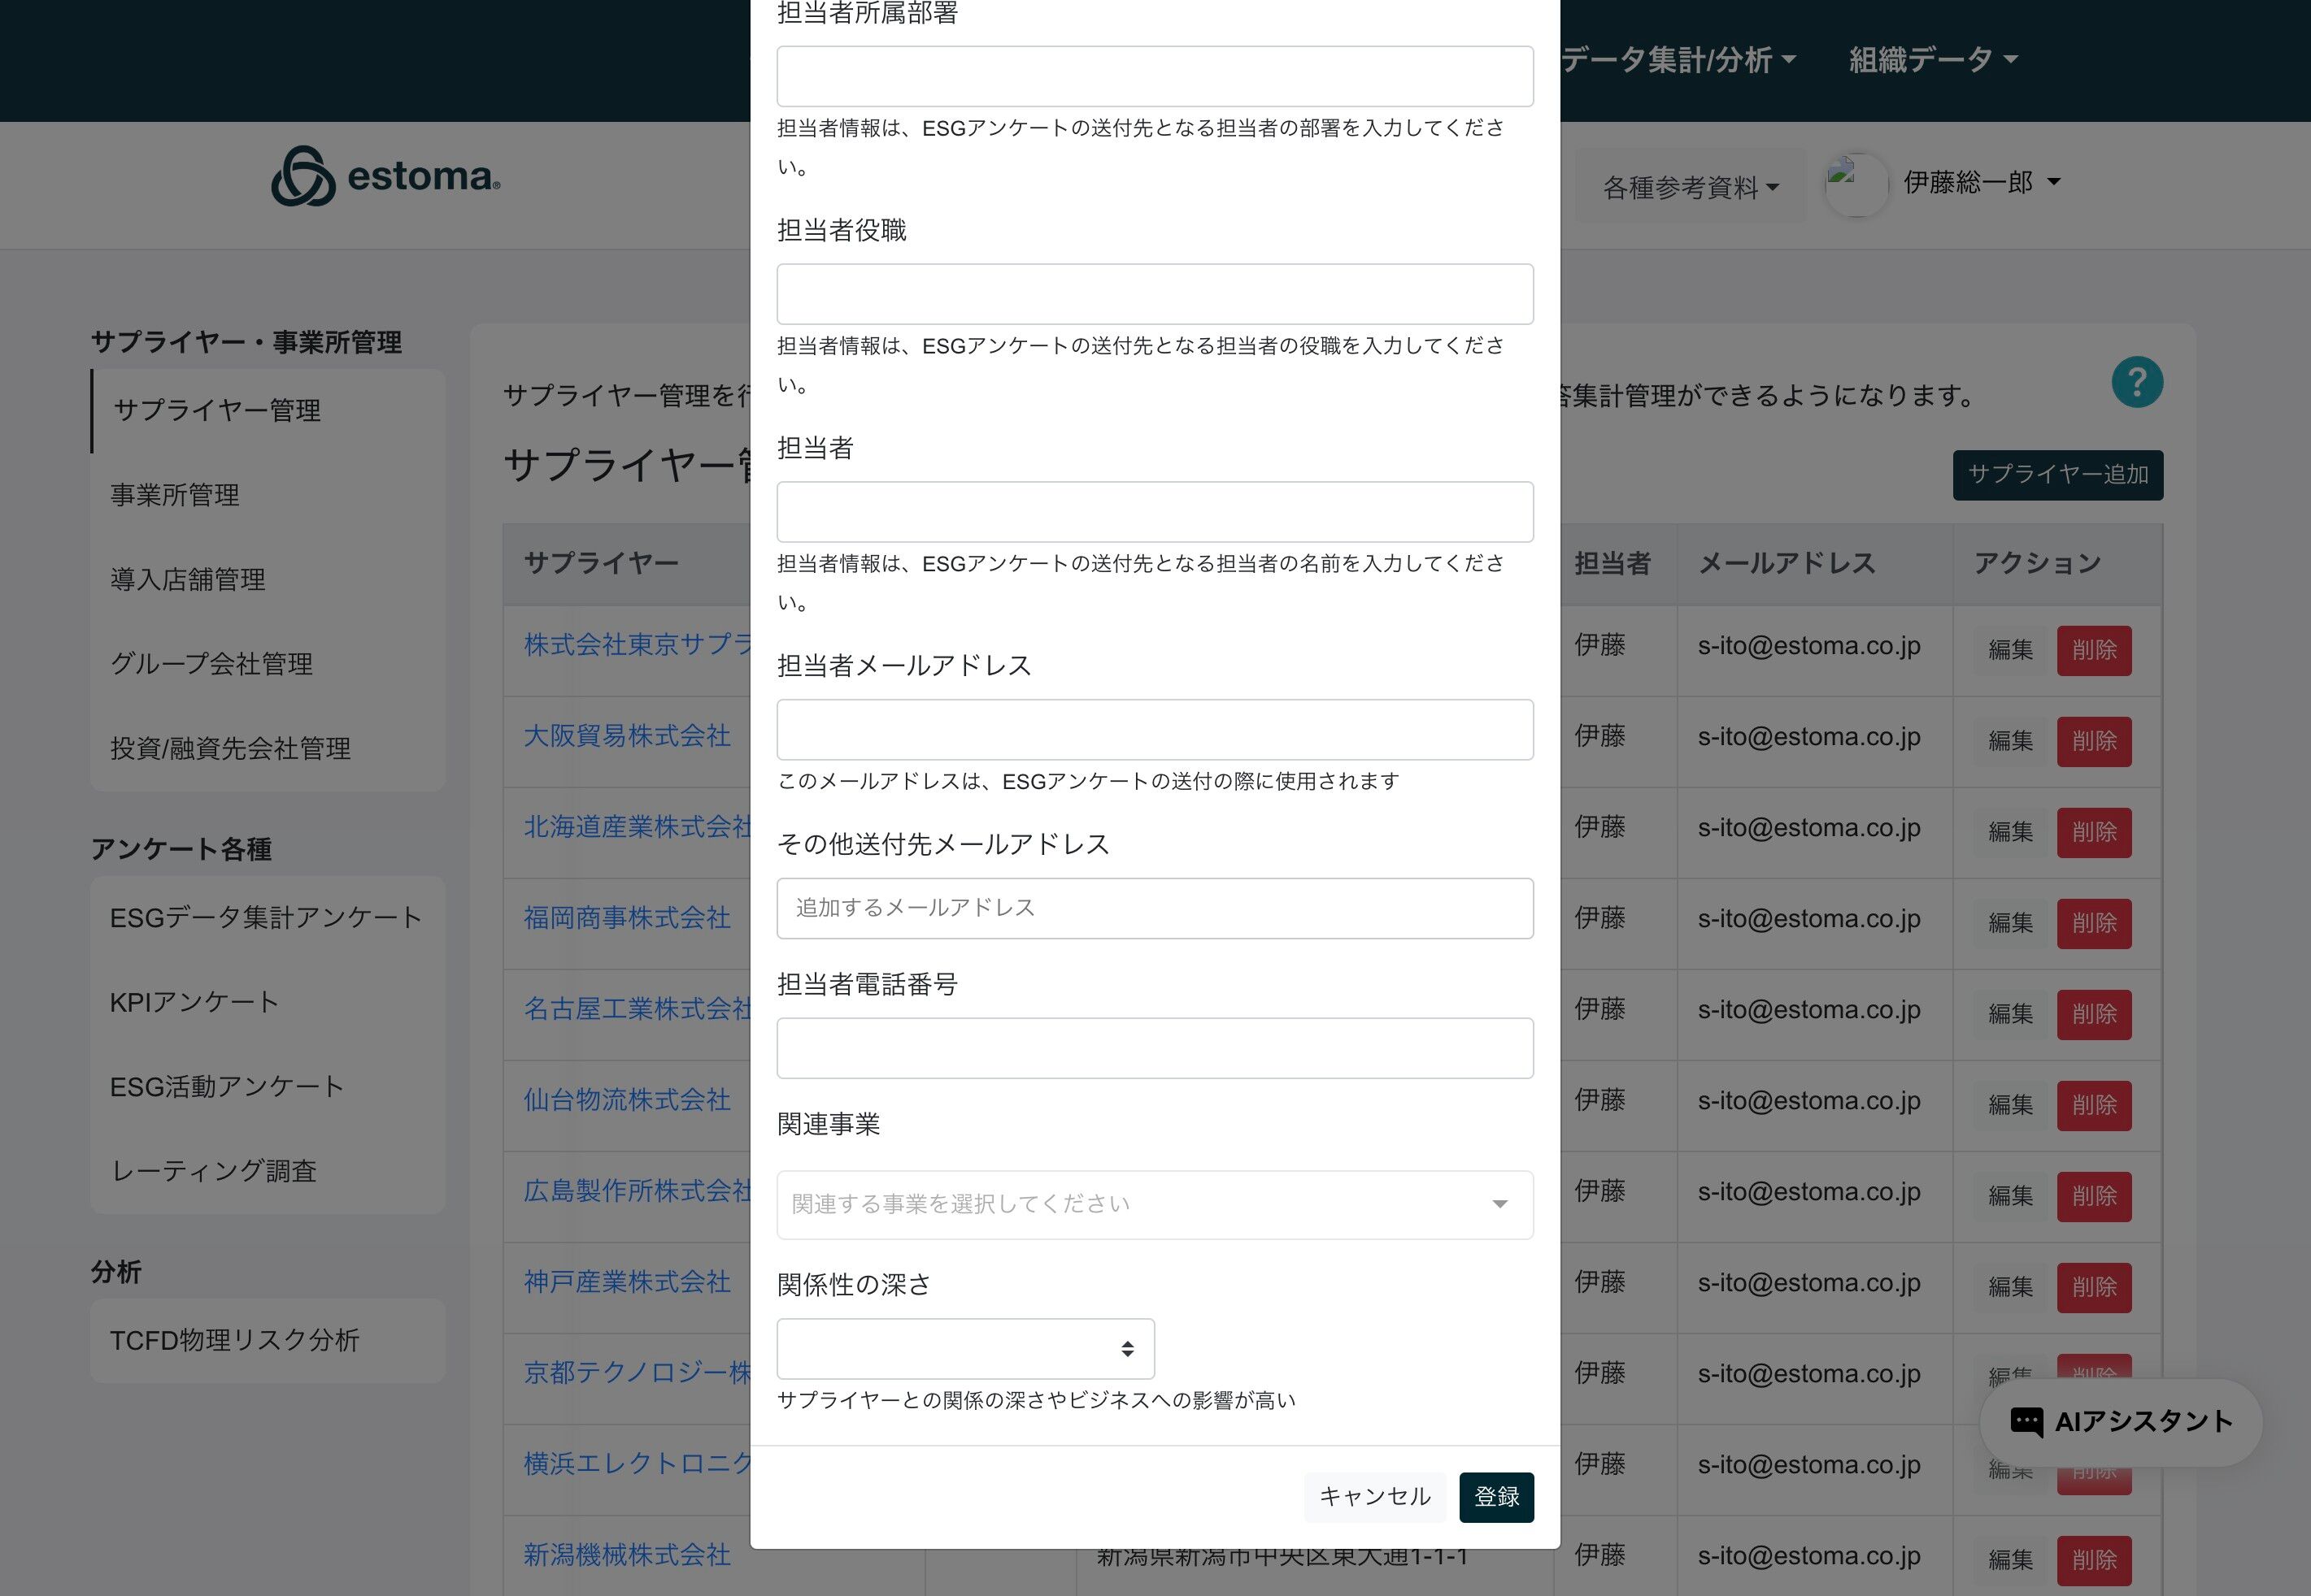The height and width of the screenshot is (1596, 2311).
Task: Click the estoma logo icon
Action: (x=303, y=177)
